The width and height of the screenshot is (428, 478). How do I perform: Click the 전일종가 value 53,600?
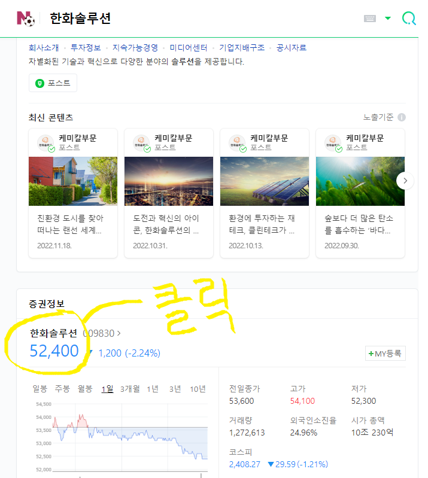click(241, 401)
